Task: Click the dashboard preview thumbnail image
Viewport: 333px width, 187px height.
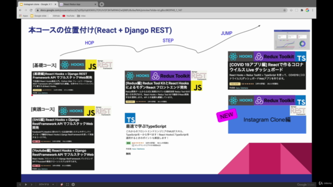Action: click(292, 40)
